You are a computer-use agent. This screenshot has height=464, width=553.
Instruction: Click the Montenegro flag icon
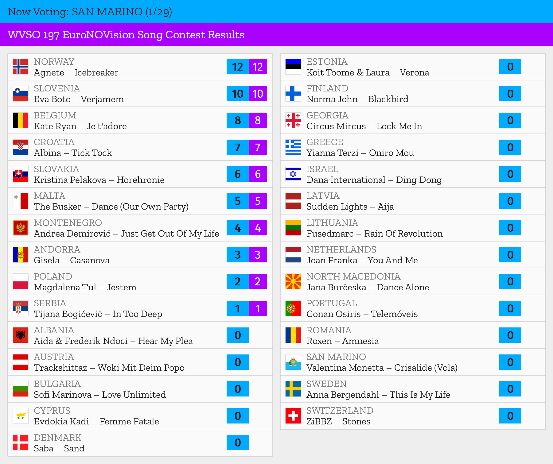coord(21,228)
